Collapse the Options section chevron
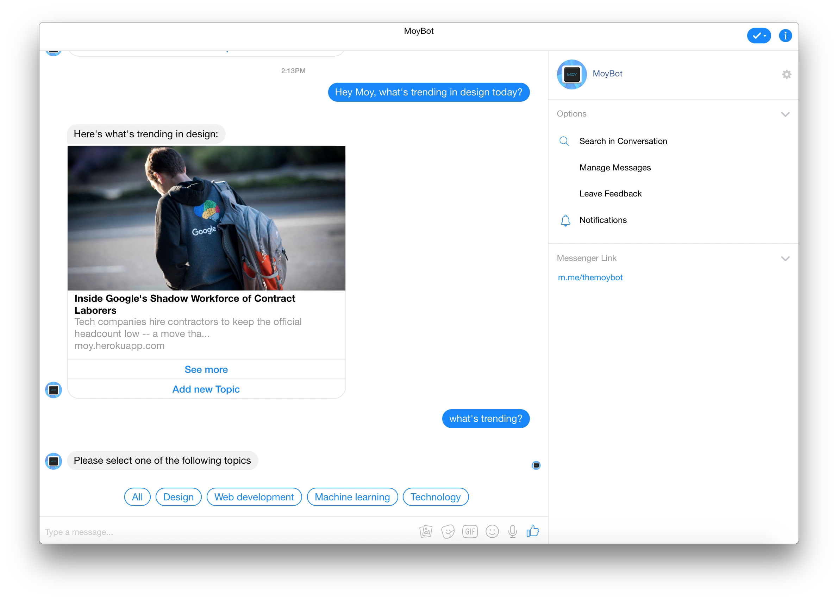838x600 pixels. click(x=785, y=114)
